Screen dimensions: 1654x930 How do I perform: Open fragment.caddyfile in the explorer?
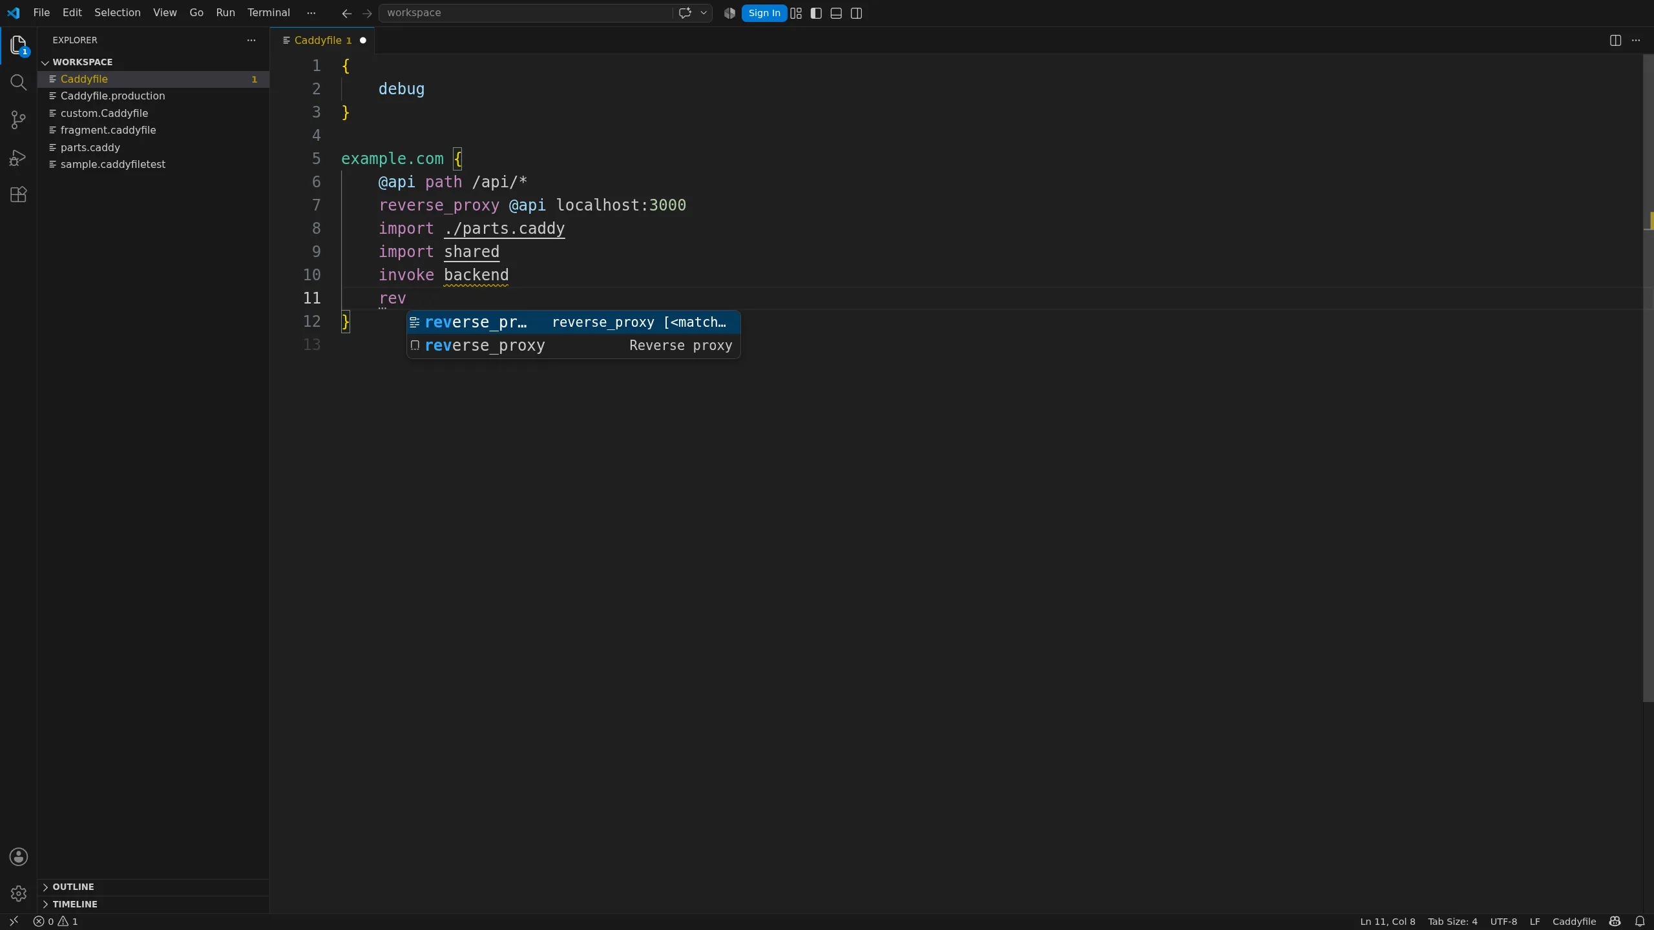(152, 130)
